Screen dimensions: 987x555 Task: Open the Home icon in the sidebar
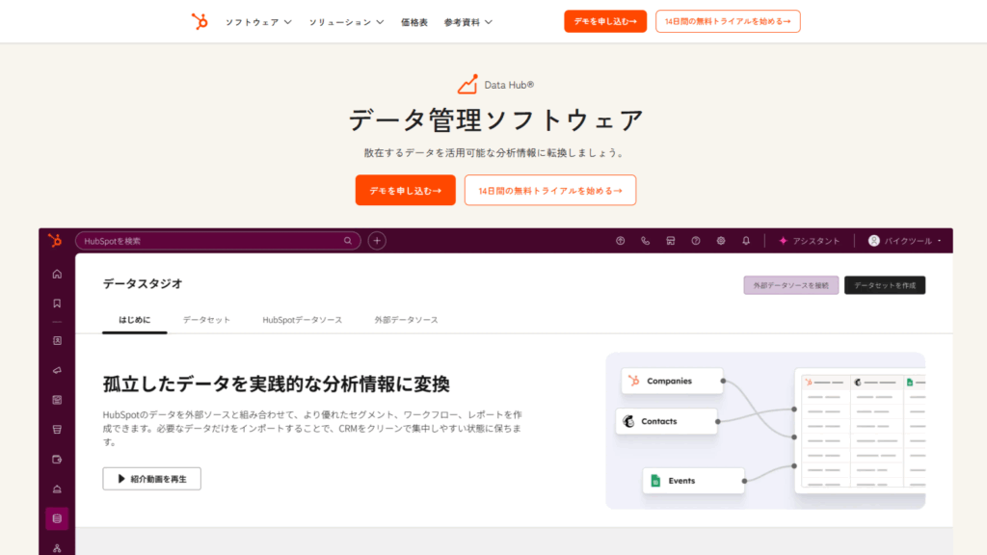pyautogui.click(x=57, y=274)
